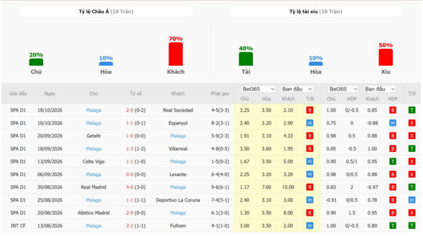423x236 pixels.
Task: Open the first Bet365 bookmaker dropdown
Action: click(258, 89)
